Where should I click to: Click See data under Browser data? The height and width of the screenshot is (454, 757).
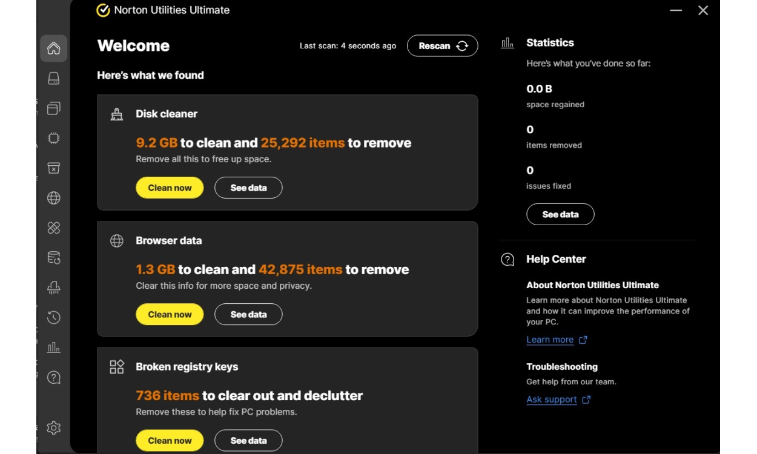[x=248, y=314]
